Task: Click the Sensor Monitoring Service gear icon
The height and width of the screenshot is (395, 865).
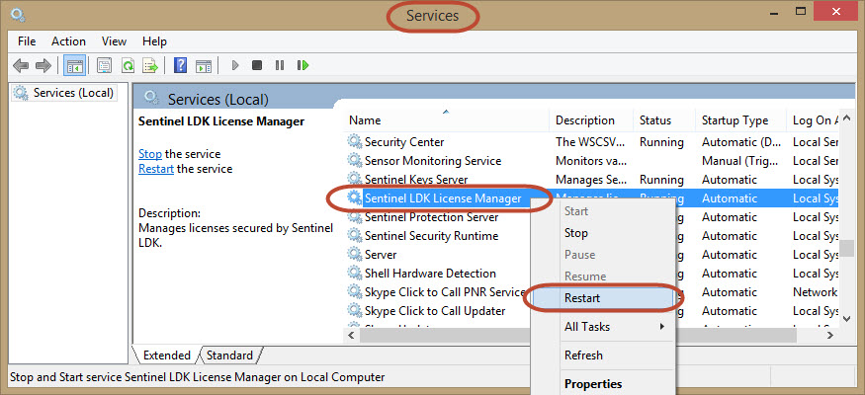Action: pyautogui.click(x=354, y=161)
